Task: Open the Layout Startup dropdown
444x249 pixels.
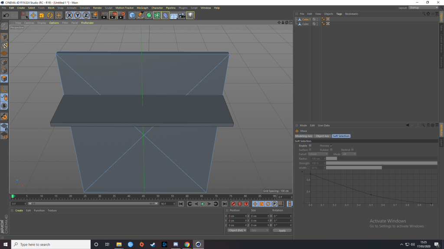Action: click(423, 8)
